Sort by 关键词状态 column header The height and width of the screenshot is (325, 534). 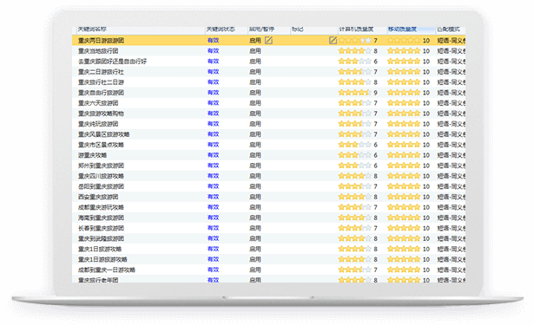click(x=221, y=29)
